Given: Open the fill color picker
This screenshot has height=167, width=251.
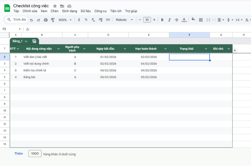Looking at the screenshot, I should [x=193, y=19].
